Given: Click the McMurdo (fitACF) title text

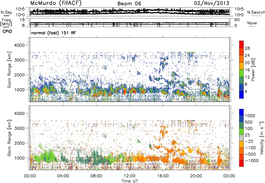Looking at the screenshot, I should click(56, 3).
